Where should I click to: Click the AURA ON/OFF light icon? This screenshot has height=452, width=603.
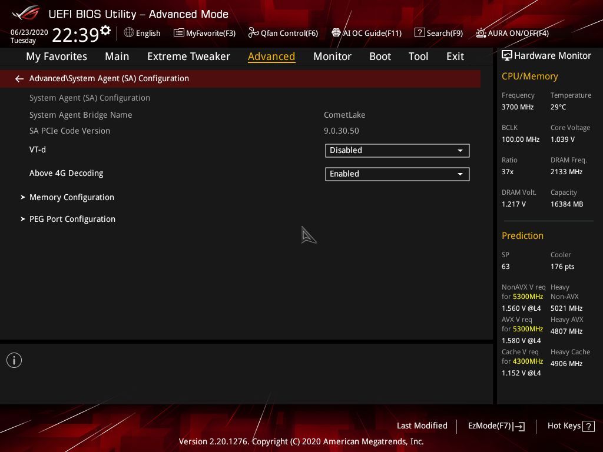click(x=481, y=33)
